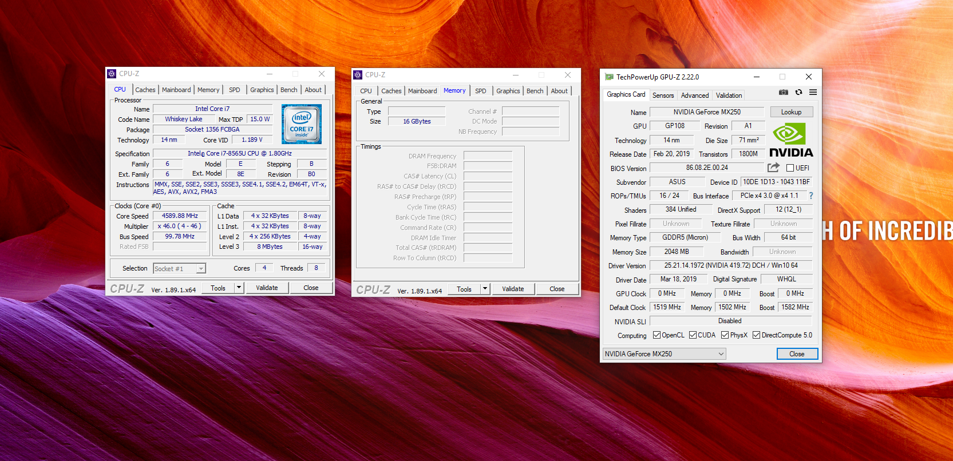Screen dimensions: 953x461
Task: Open Bench tab in left CPU-Z
Action: point(289,90)
